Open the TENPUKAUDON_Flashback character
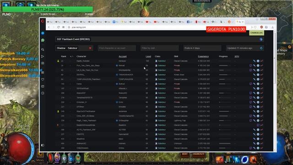Viewport: 293px width, 165px height. (88, 79)
